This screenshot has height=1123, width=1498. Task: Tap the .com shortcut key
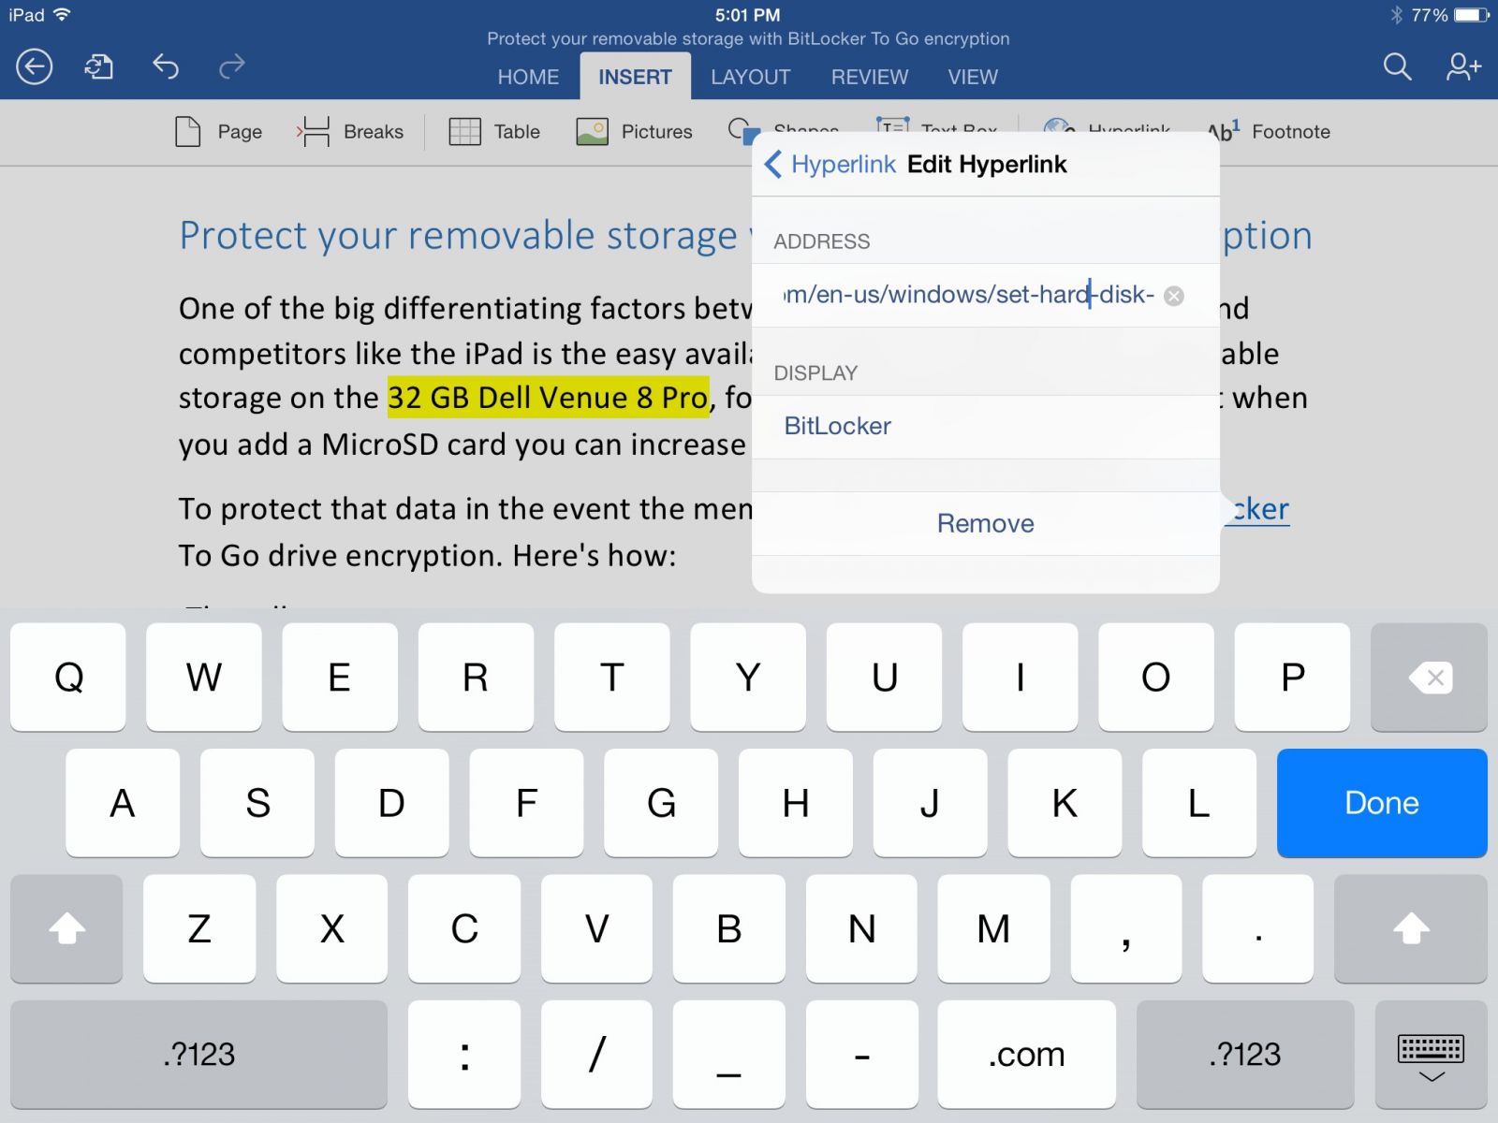pyautogui.click(x=1026, y=1055)
